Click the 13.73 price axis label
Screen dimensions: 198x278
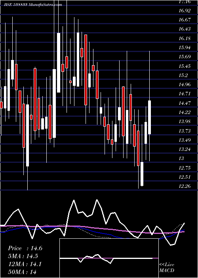point(185,131)
